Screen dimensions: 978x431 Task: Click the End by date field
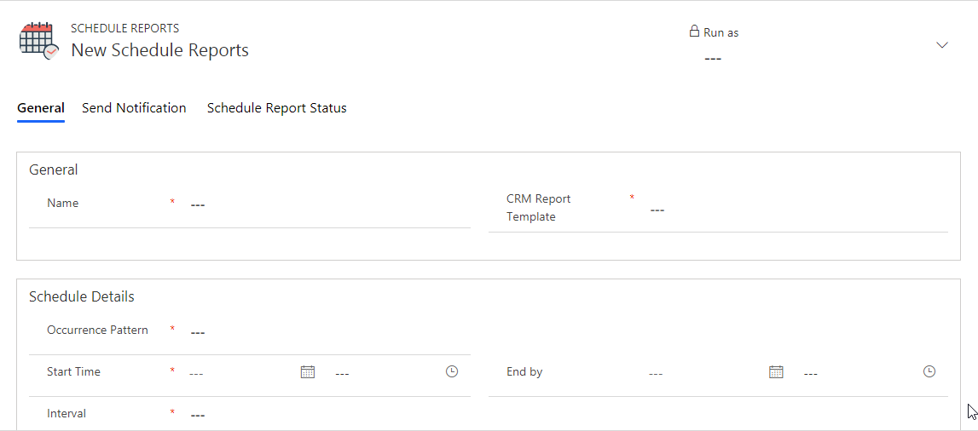[x=705, y=373]
